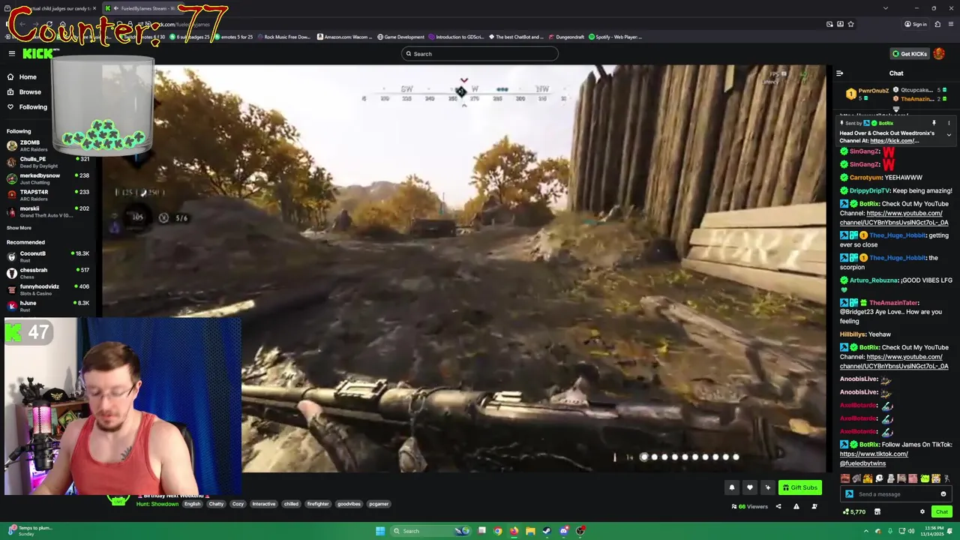
Task: Open the weather widget on taskbar
Action: click(x=28, y=531)
